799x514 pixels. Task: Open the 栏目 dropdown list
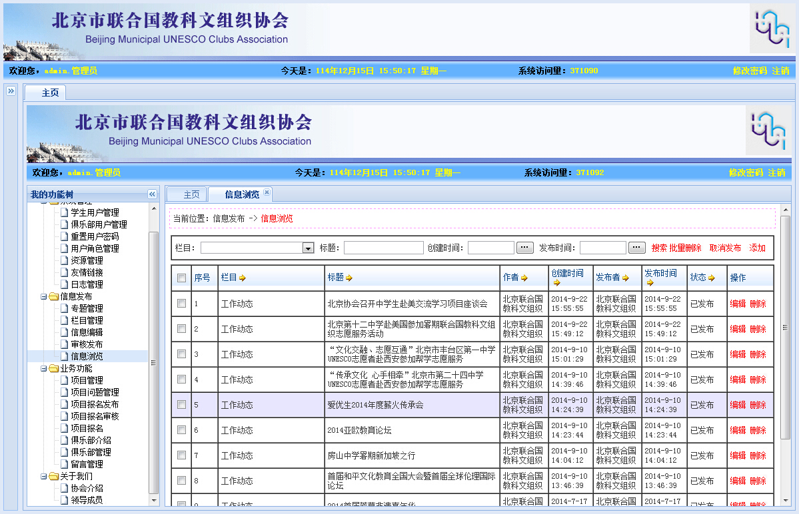click(308, 248)
